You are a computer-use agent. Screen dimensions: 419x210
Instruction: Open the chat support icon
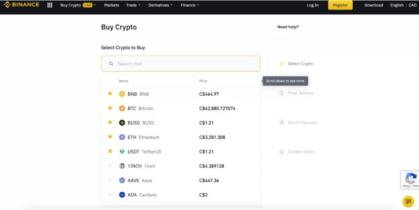click(x=408, y=201)
